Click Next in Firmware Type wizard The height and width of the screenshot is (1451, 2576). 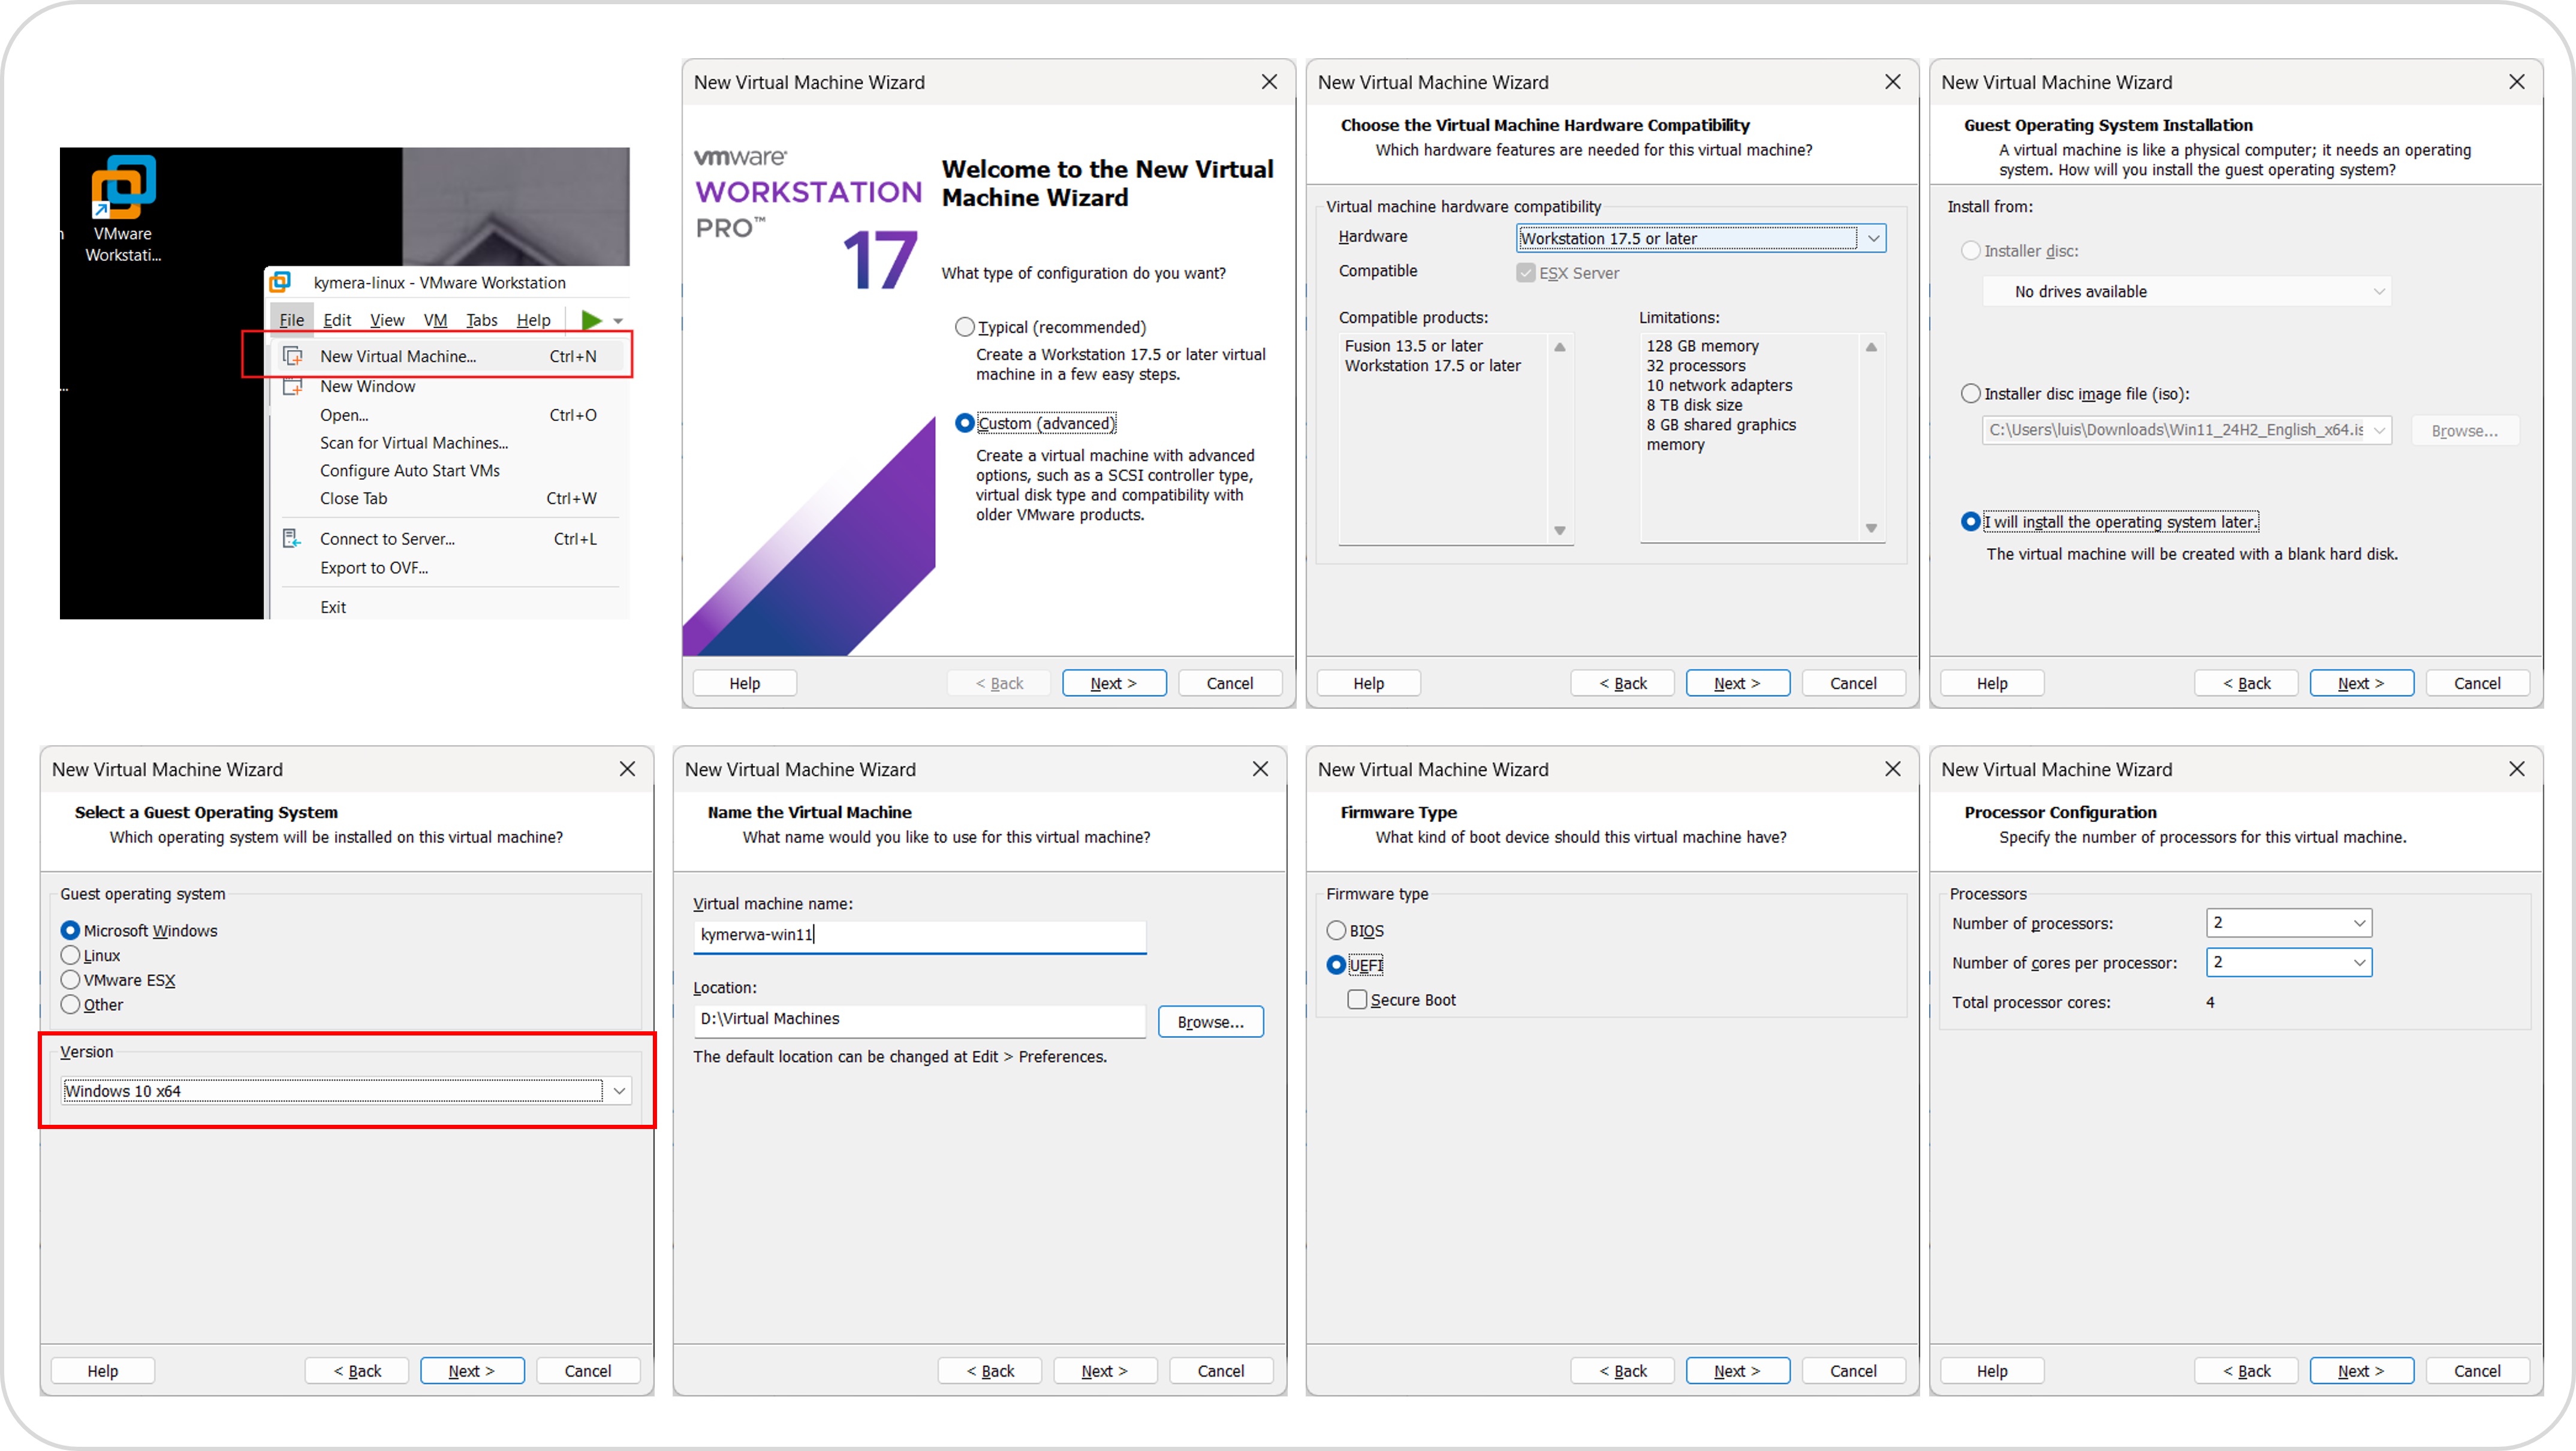point(1737,1371)
